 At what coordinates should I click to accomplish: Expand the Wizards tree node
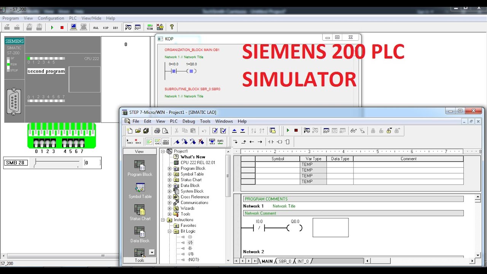[170, 209]
